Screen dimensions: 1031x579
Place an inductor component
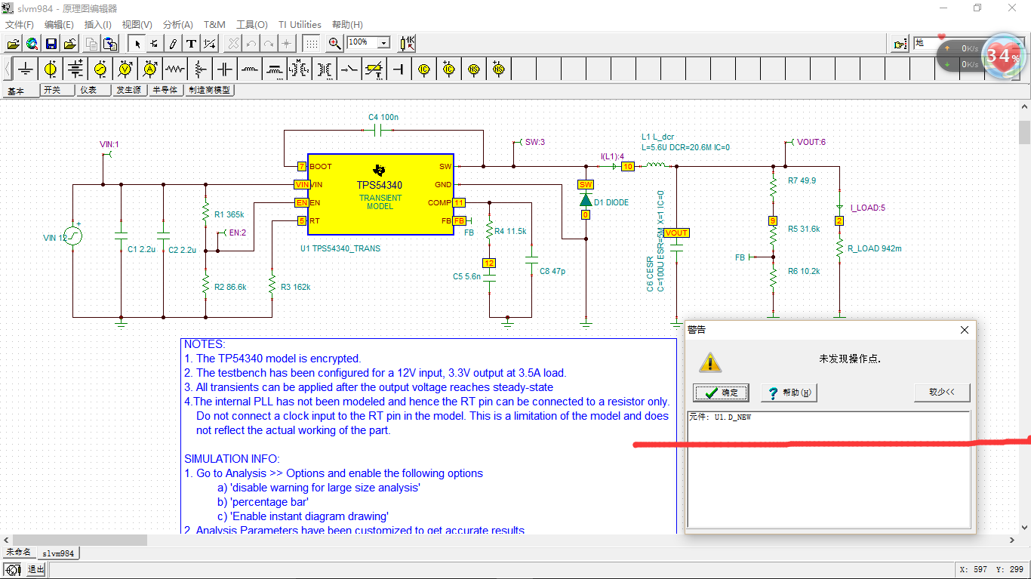[250, 69]
